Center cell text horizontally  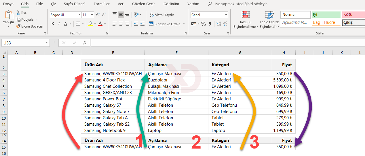click(121, 24)
